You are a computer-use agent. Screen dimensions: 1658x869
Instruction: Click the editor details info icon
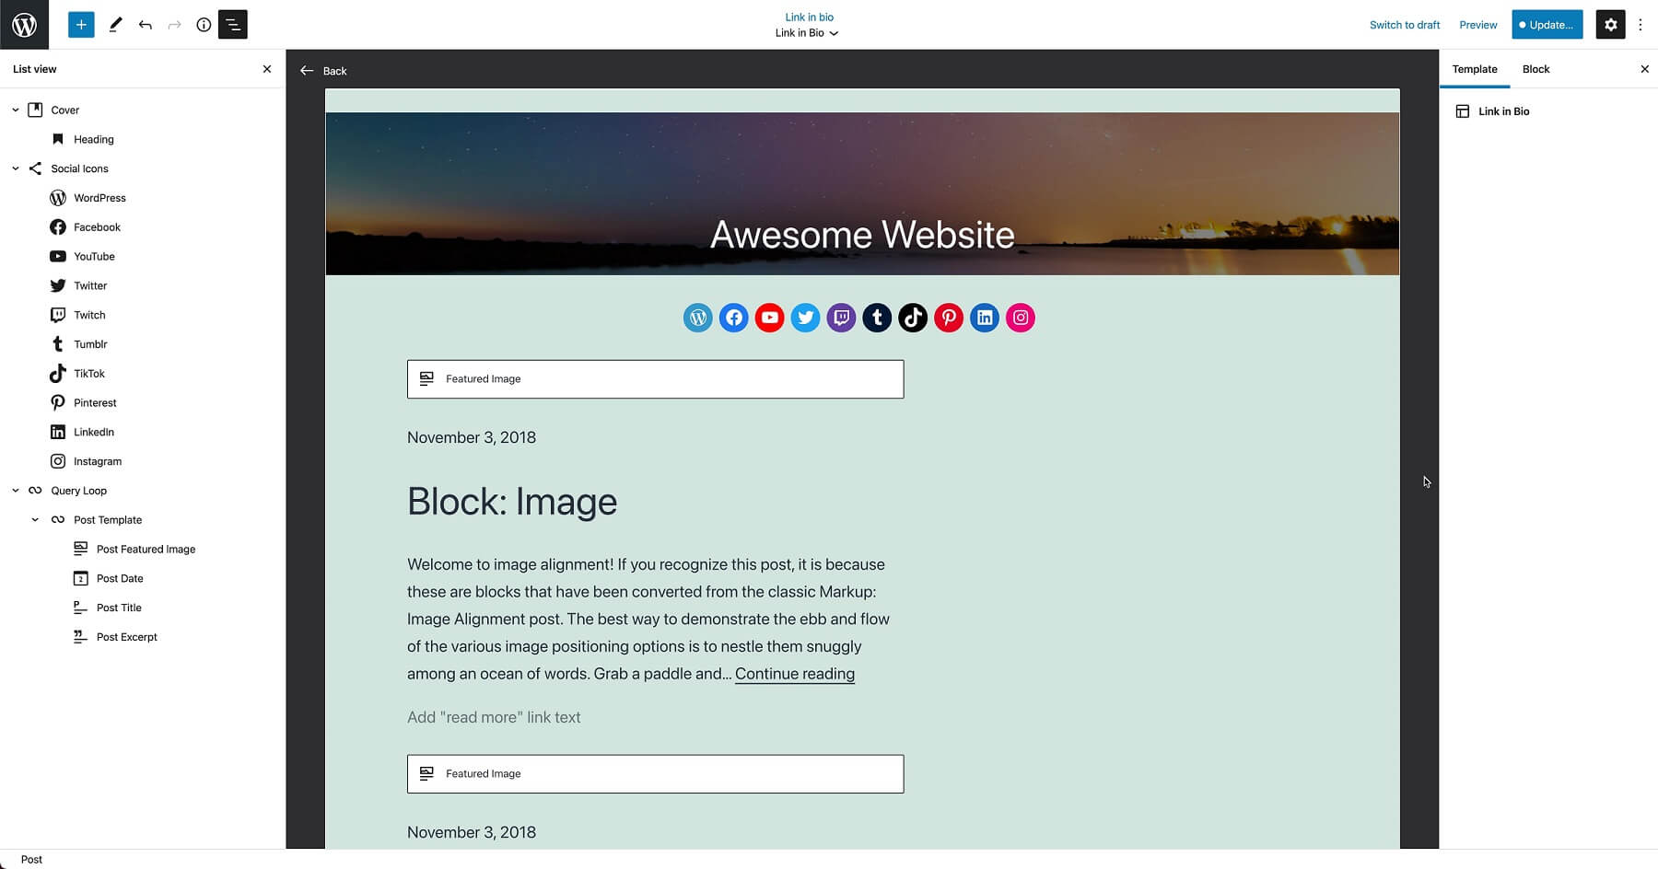[203, 24]
